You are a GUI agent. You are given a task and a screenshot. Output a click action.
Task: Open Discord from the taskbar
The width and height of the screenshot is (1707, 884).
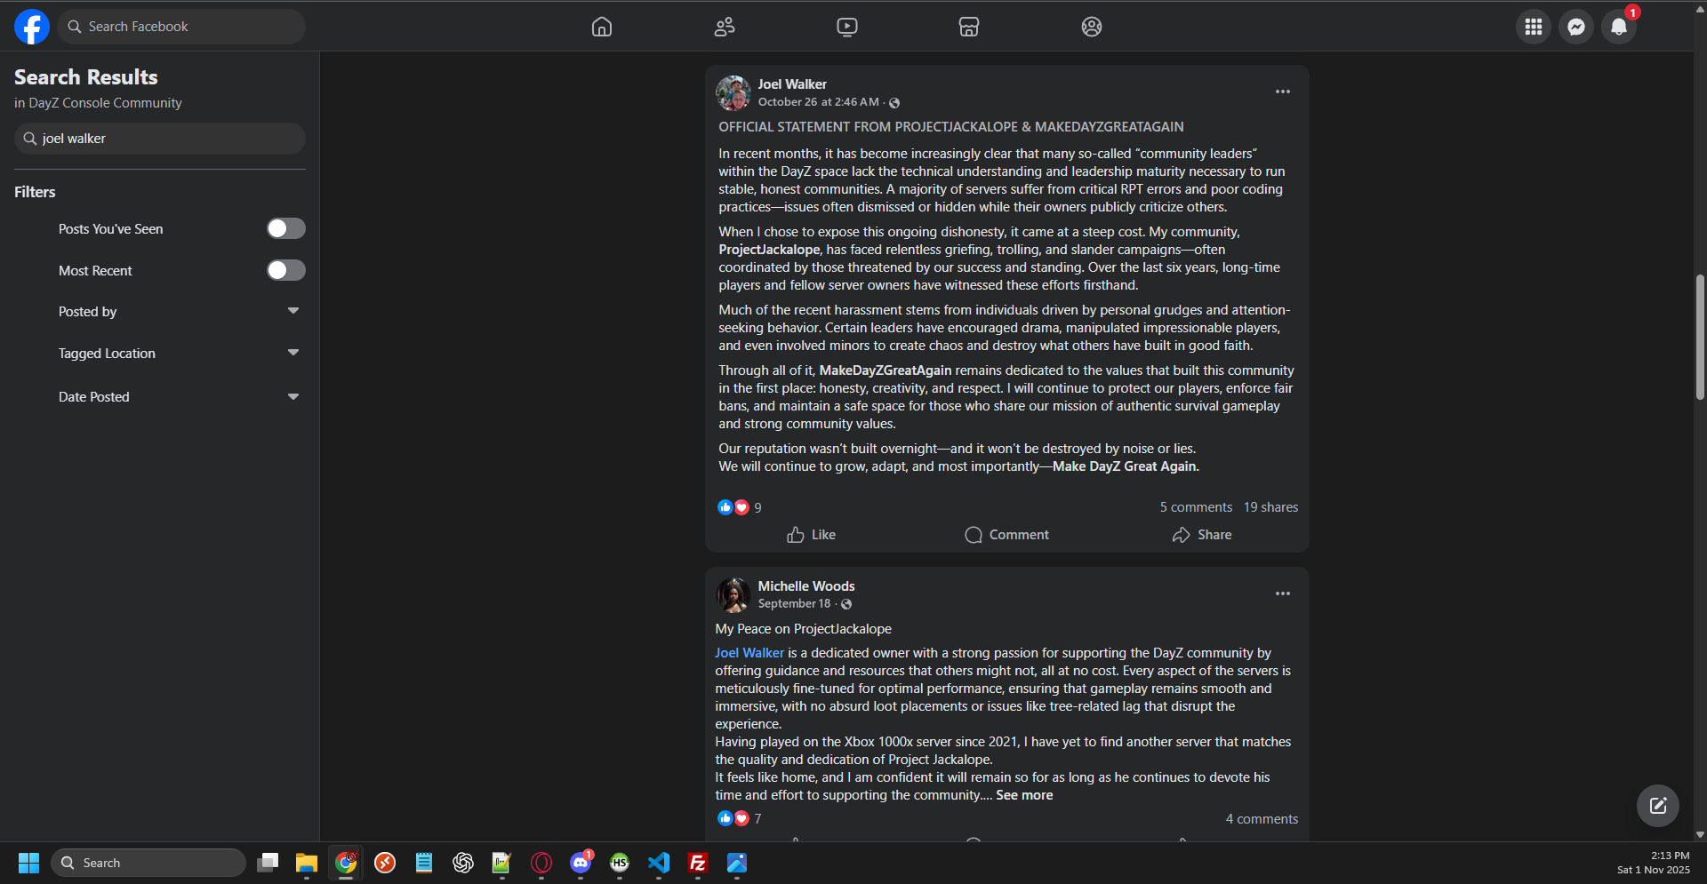(581, 863)
